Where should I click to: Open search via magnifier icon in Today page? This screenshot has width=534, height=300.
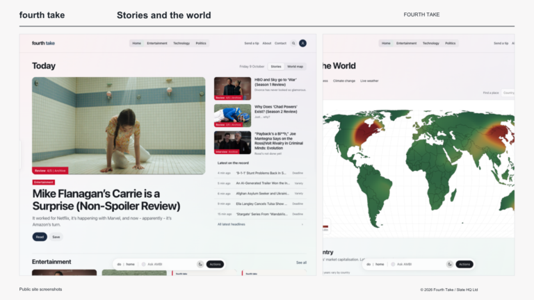point(293,43)
